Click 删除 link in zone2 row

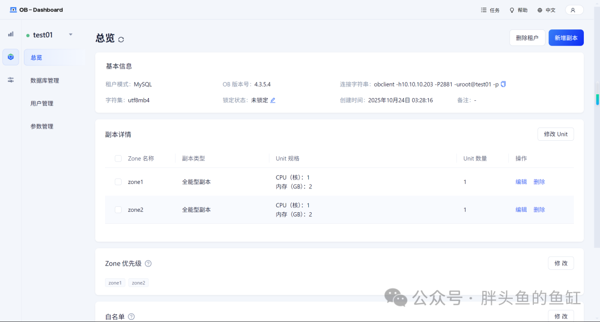click(539, 210)
